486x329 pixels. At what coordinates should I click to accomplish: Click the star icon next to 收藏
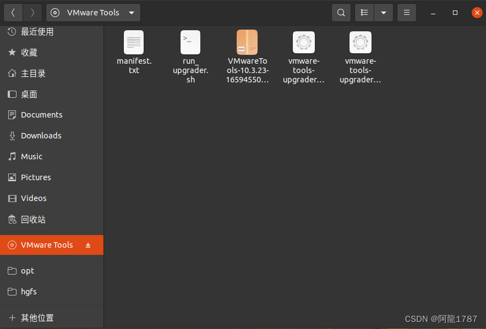point(12,52)
